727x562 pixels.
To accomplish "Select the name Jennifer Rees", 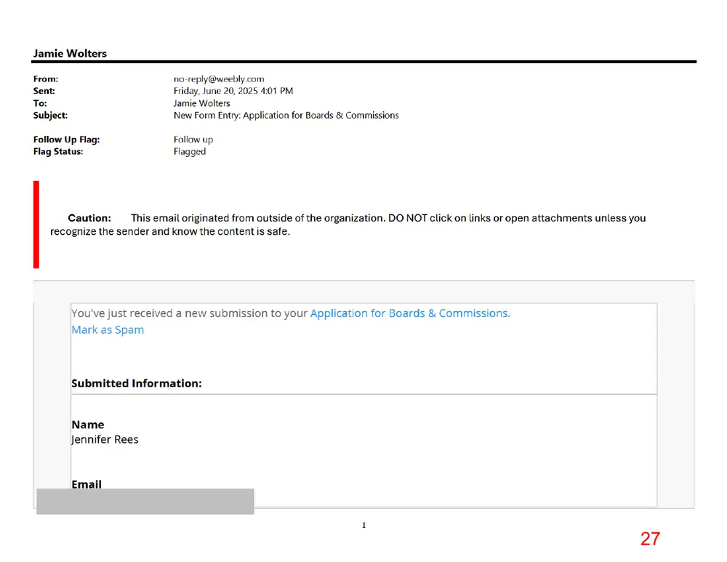I will point(105,440).
